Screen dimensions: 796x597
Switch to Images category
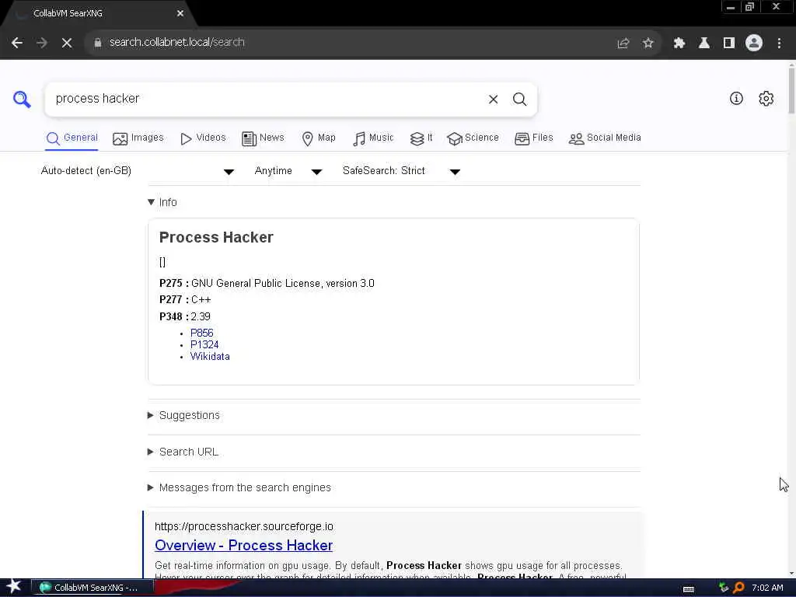pos(138,138)
